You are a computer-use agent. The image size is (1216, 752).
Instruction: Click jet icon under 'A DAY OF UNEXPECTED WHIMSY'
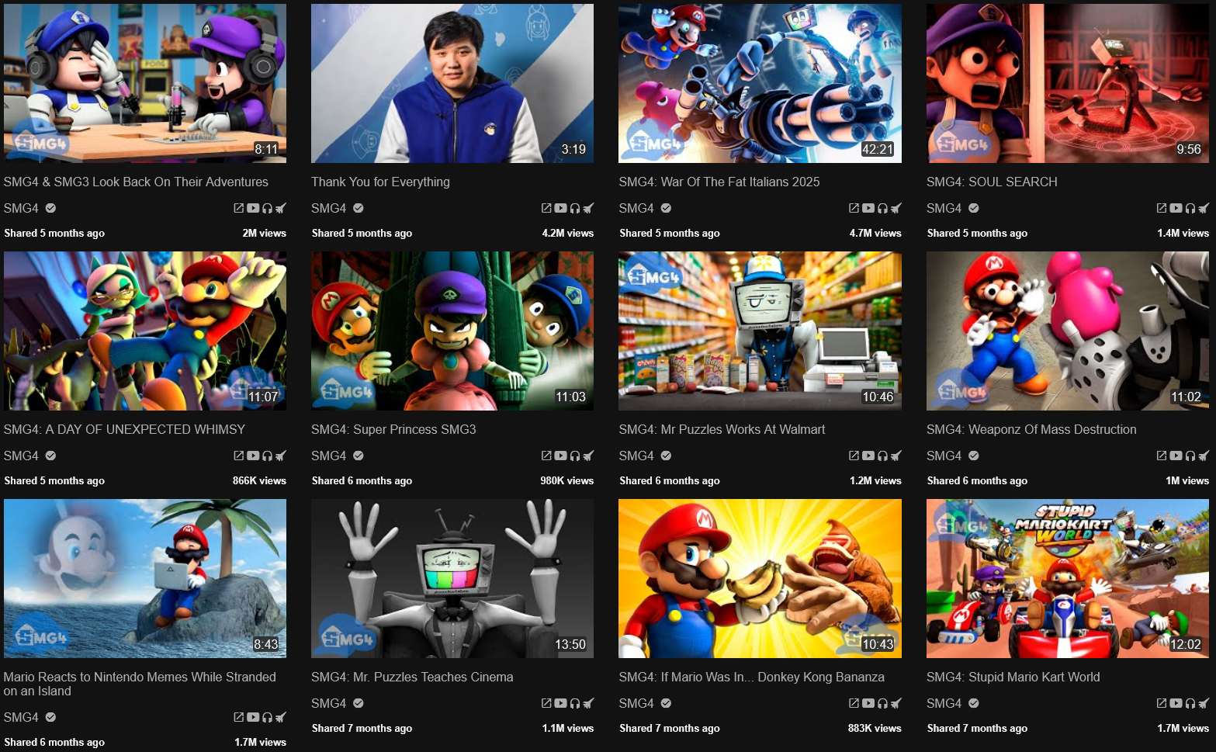pos(281,456)
